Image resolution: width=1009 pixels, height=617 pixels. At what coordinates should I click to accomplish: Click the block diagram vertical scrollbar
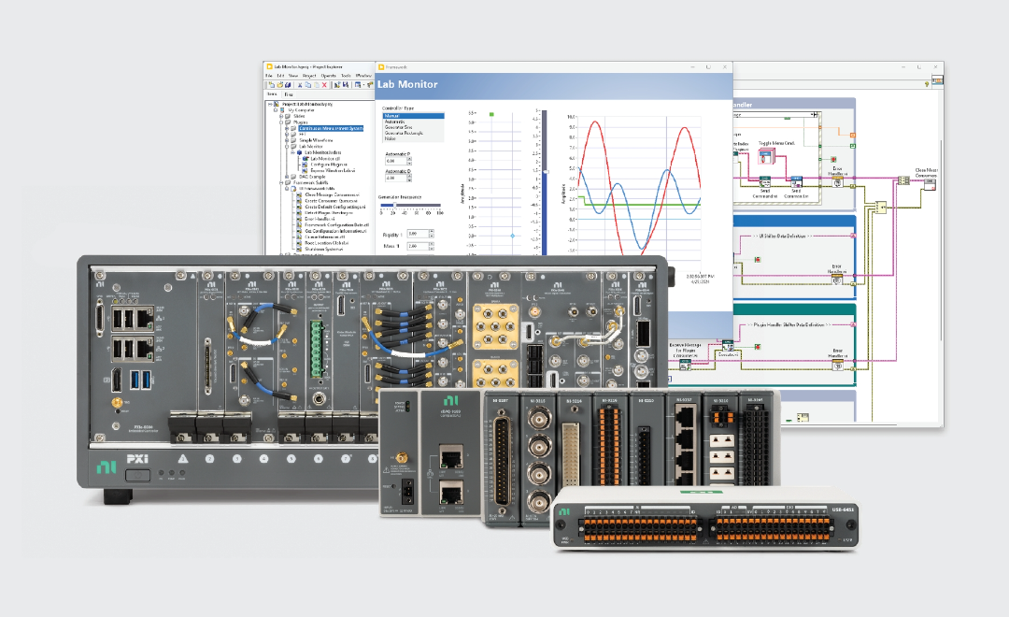941,238
